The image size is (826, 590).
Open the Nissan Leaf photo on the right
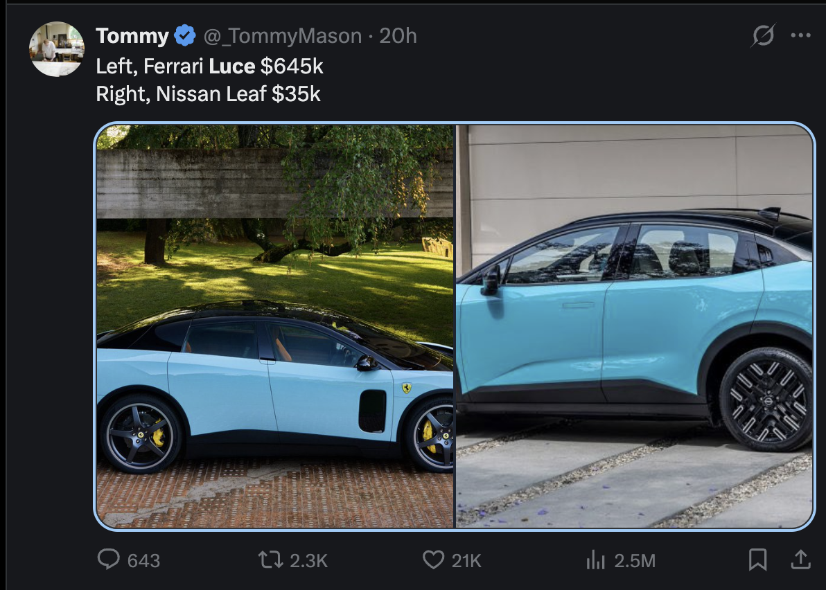635,326
